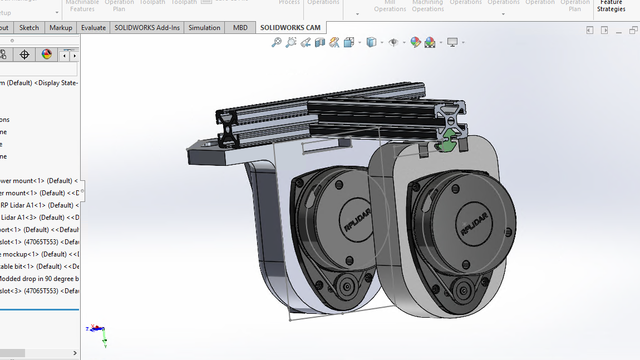Click the Zoom to Fit icon
This screenshot has height=360, width=640.
(277, 42)
